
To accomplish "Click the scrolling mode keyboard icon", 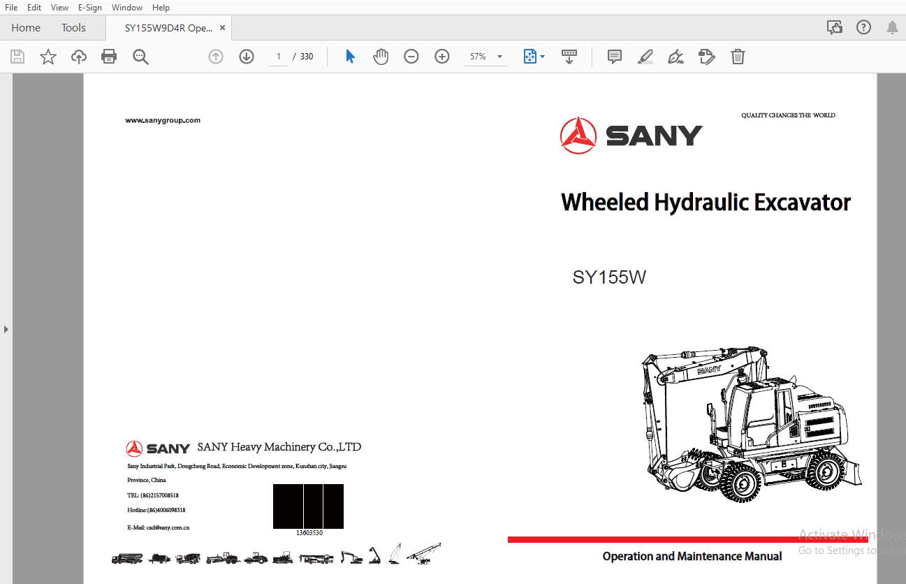I will [x=569, y=57].
